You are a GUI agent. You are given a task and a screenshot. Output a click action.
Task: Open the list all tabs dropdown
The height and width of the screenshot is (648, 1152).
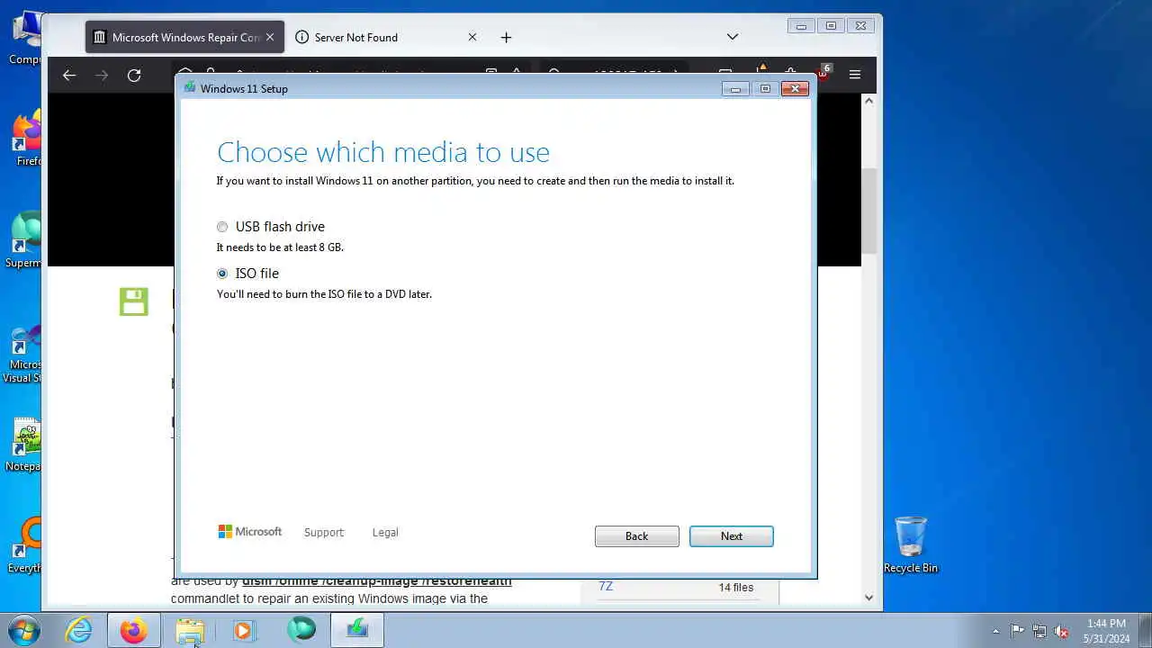click(x=733, y=37)
